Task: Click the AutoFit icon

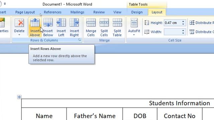Action: pos(134,23)
